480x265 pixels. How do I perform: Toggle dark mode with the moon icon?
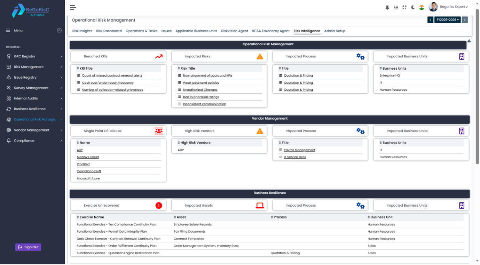point(413,7)
